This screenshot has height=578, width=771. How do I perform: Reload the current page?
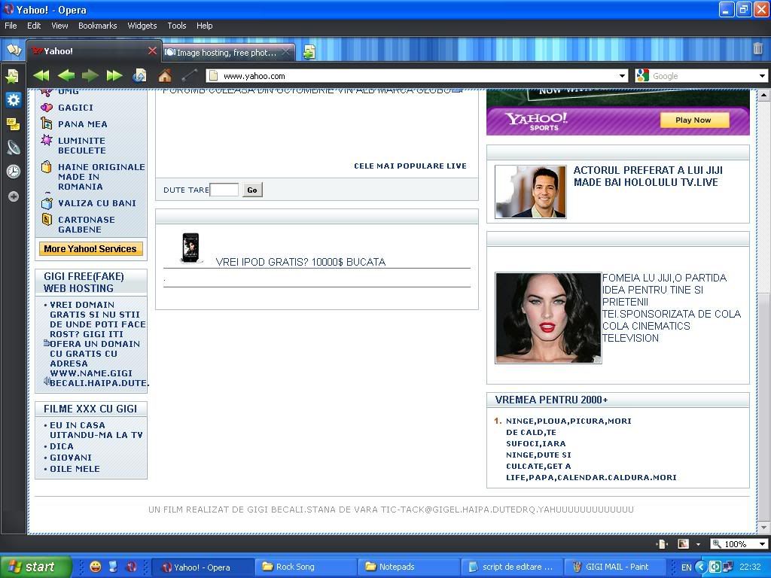139,75
